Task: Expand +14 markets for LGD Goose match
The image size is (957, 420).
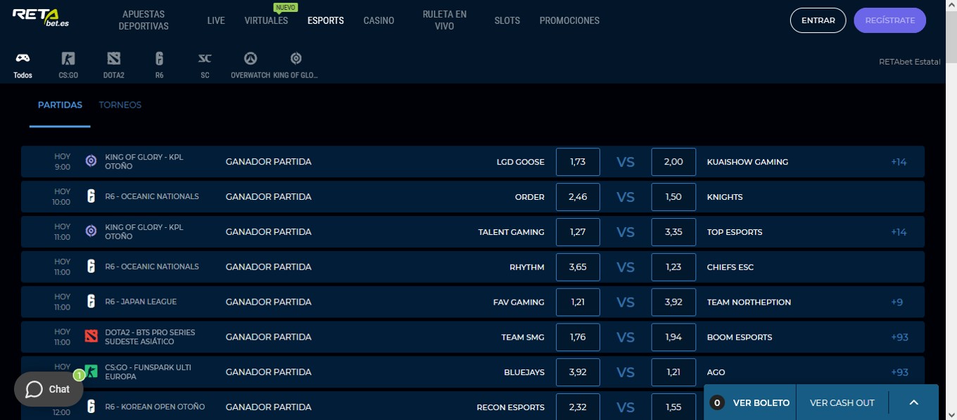Action: click(x=899, y=162)
